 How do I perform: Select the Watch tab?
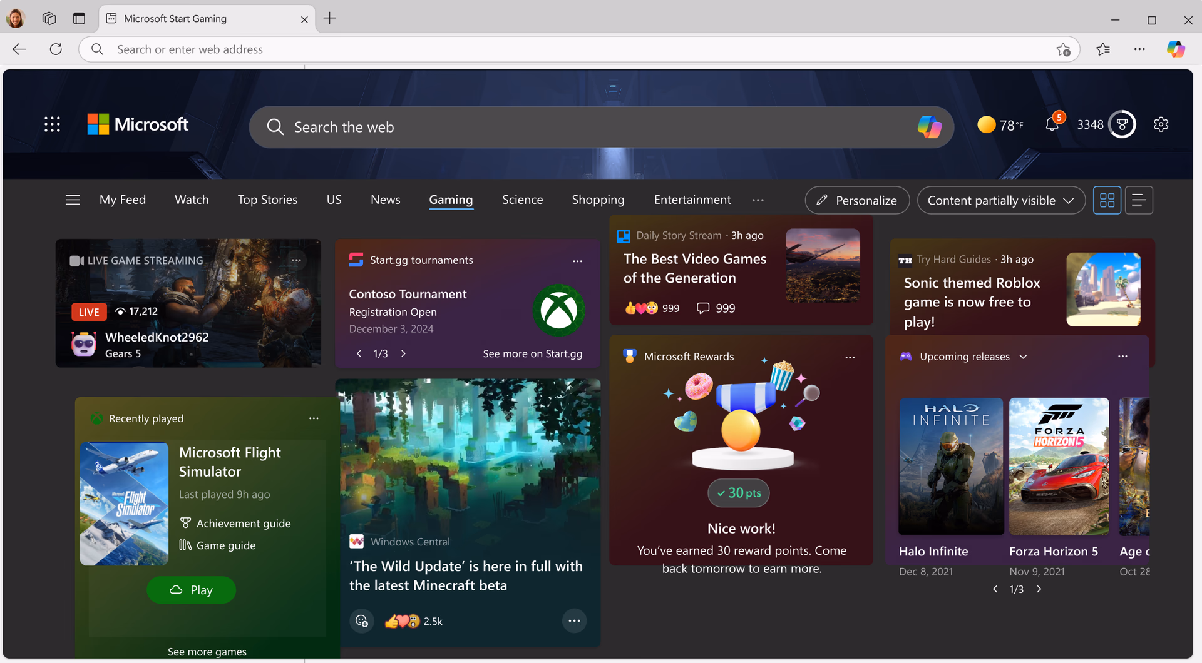coord(192,200)
